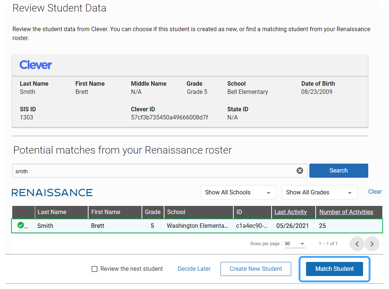The image size is (389, 289).
Task: Click First Name column header
Action: [x=115, y=212]
